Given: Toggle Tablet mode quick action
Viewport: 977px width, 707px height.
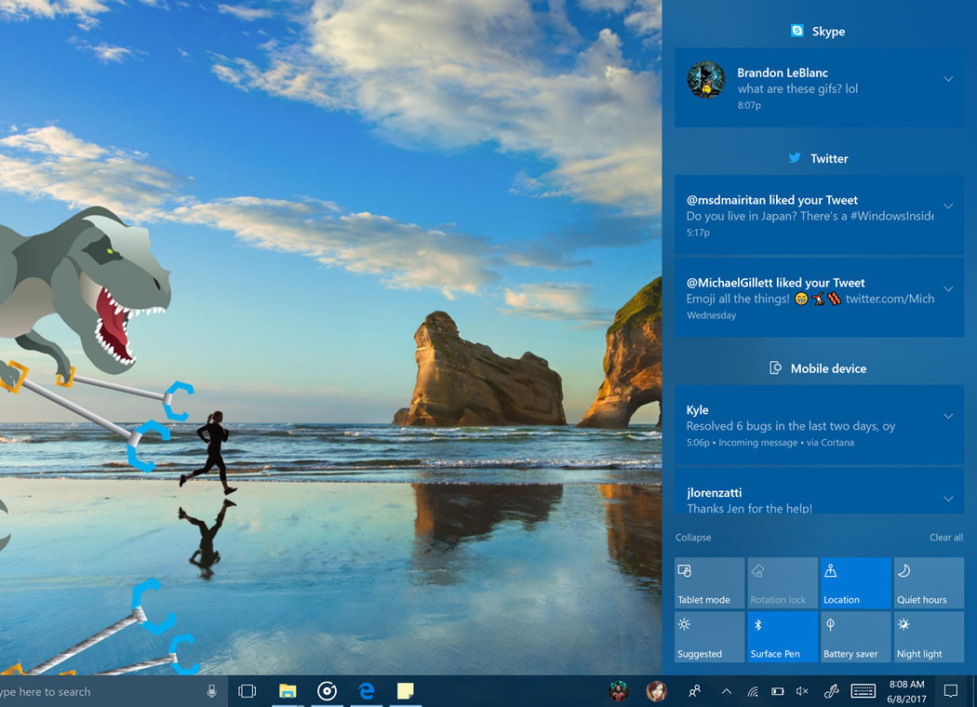Looking at the screenshot, I should 708,582.
